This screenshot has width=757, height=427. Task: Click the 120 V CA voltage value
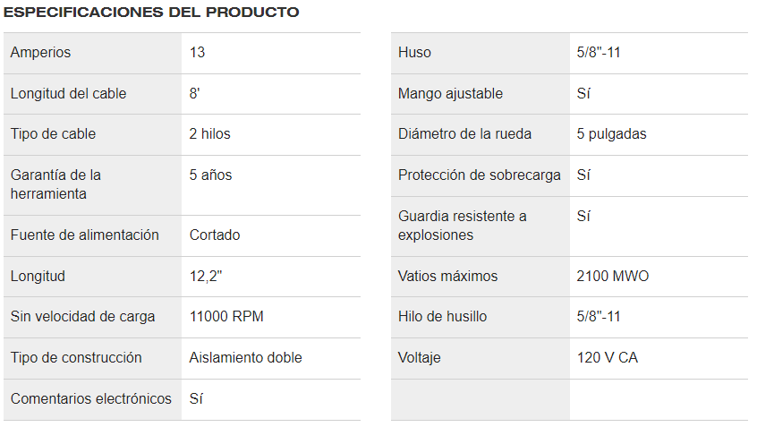(x=608, y=358)
